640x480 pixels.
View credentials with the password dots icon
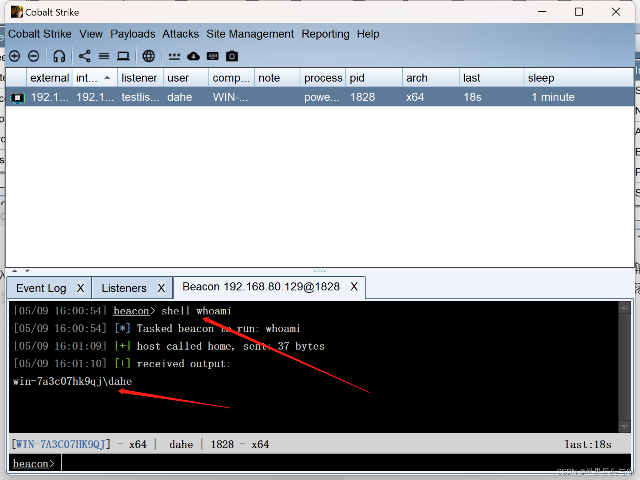174,56
